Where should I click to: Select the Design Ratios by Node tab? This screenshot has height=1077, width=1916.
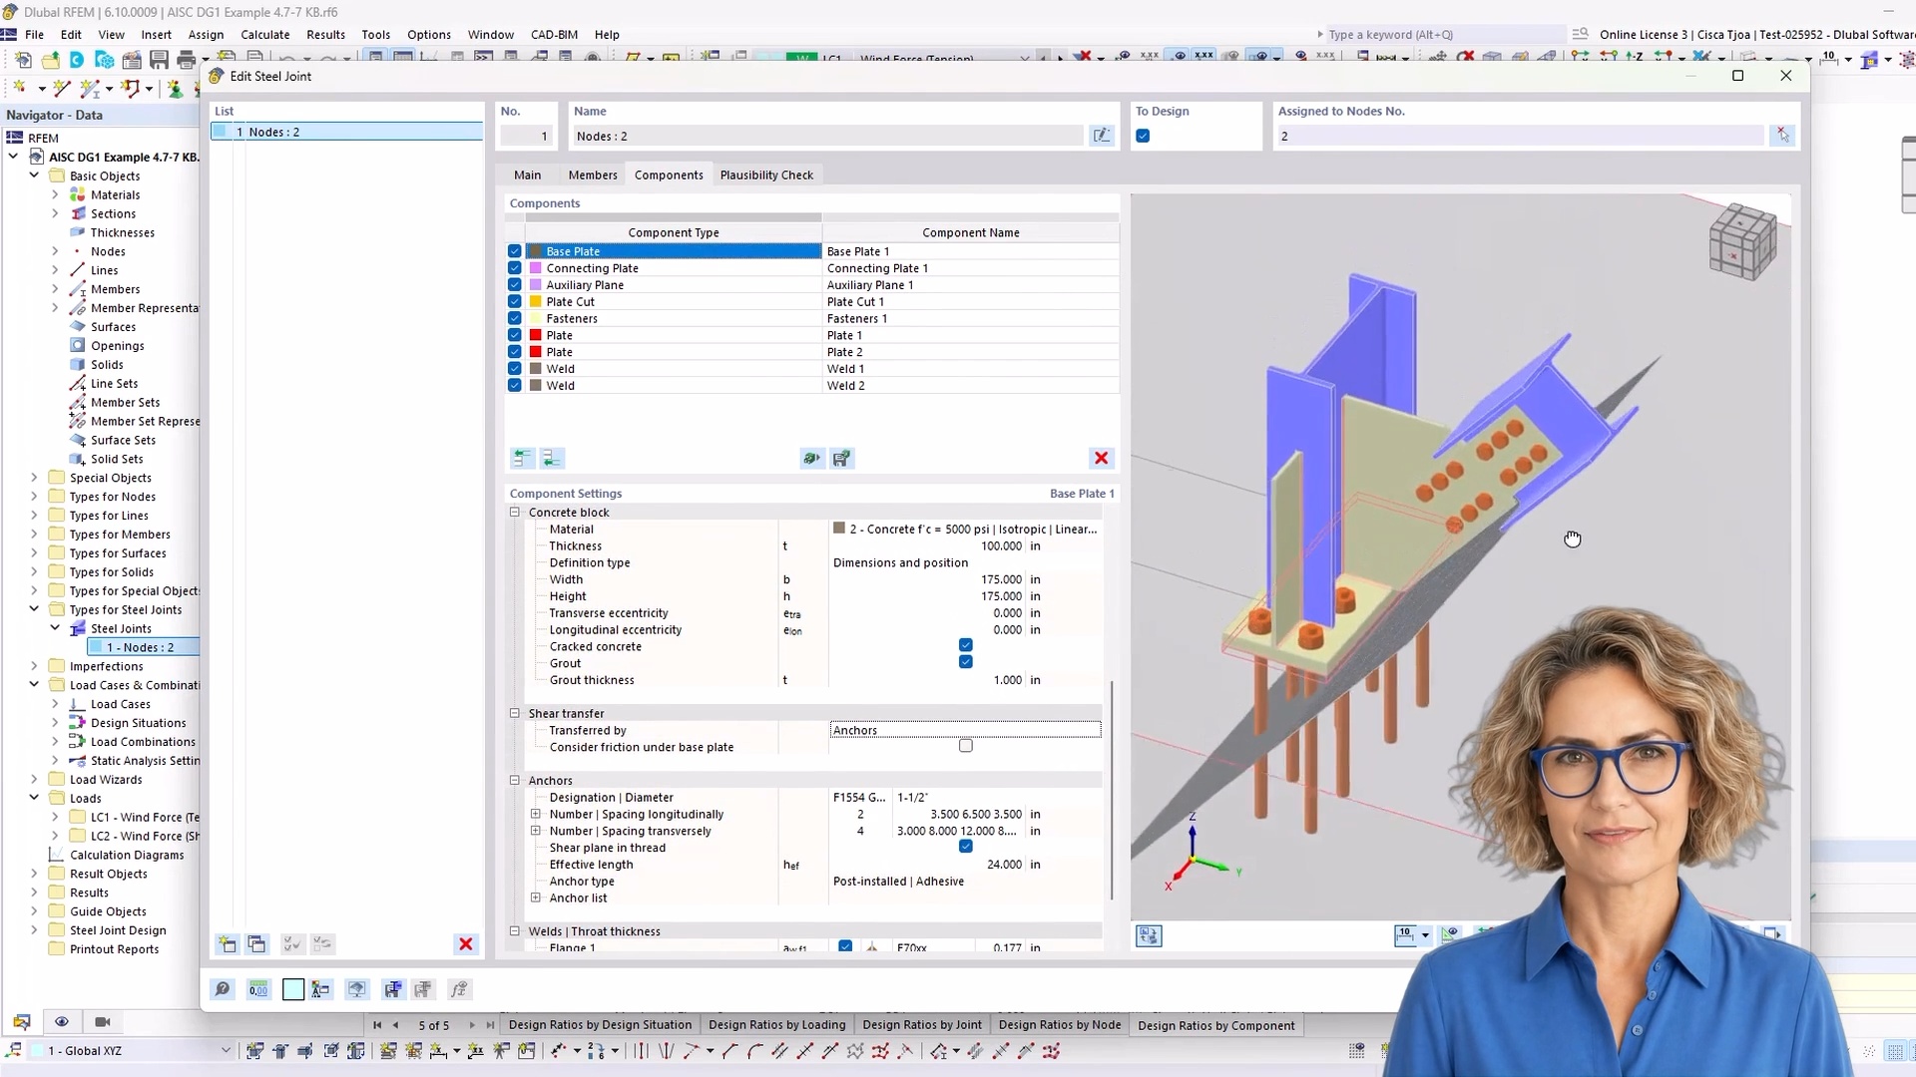[1059, 1025]
